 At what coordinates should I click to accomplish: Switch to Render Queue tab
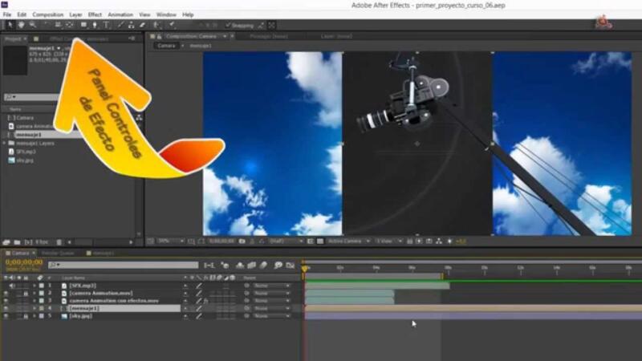58,253
